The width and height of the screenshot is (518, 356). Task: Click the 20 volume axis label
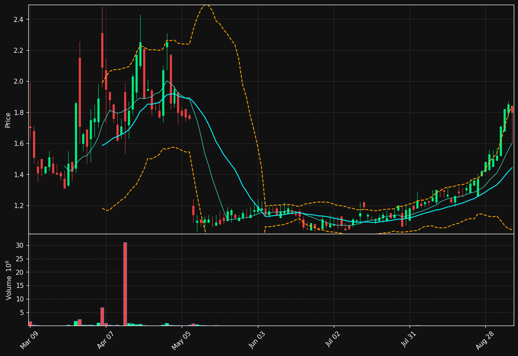coord(20,272)
